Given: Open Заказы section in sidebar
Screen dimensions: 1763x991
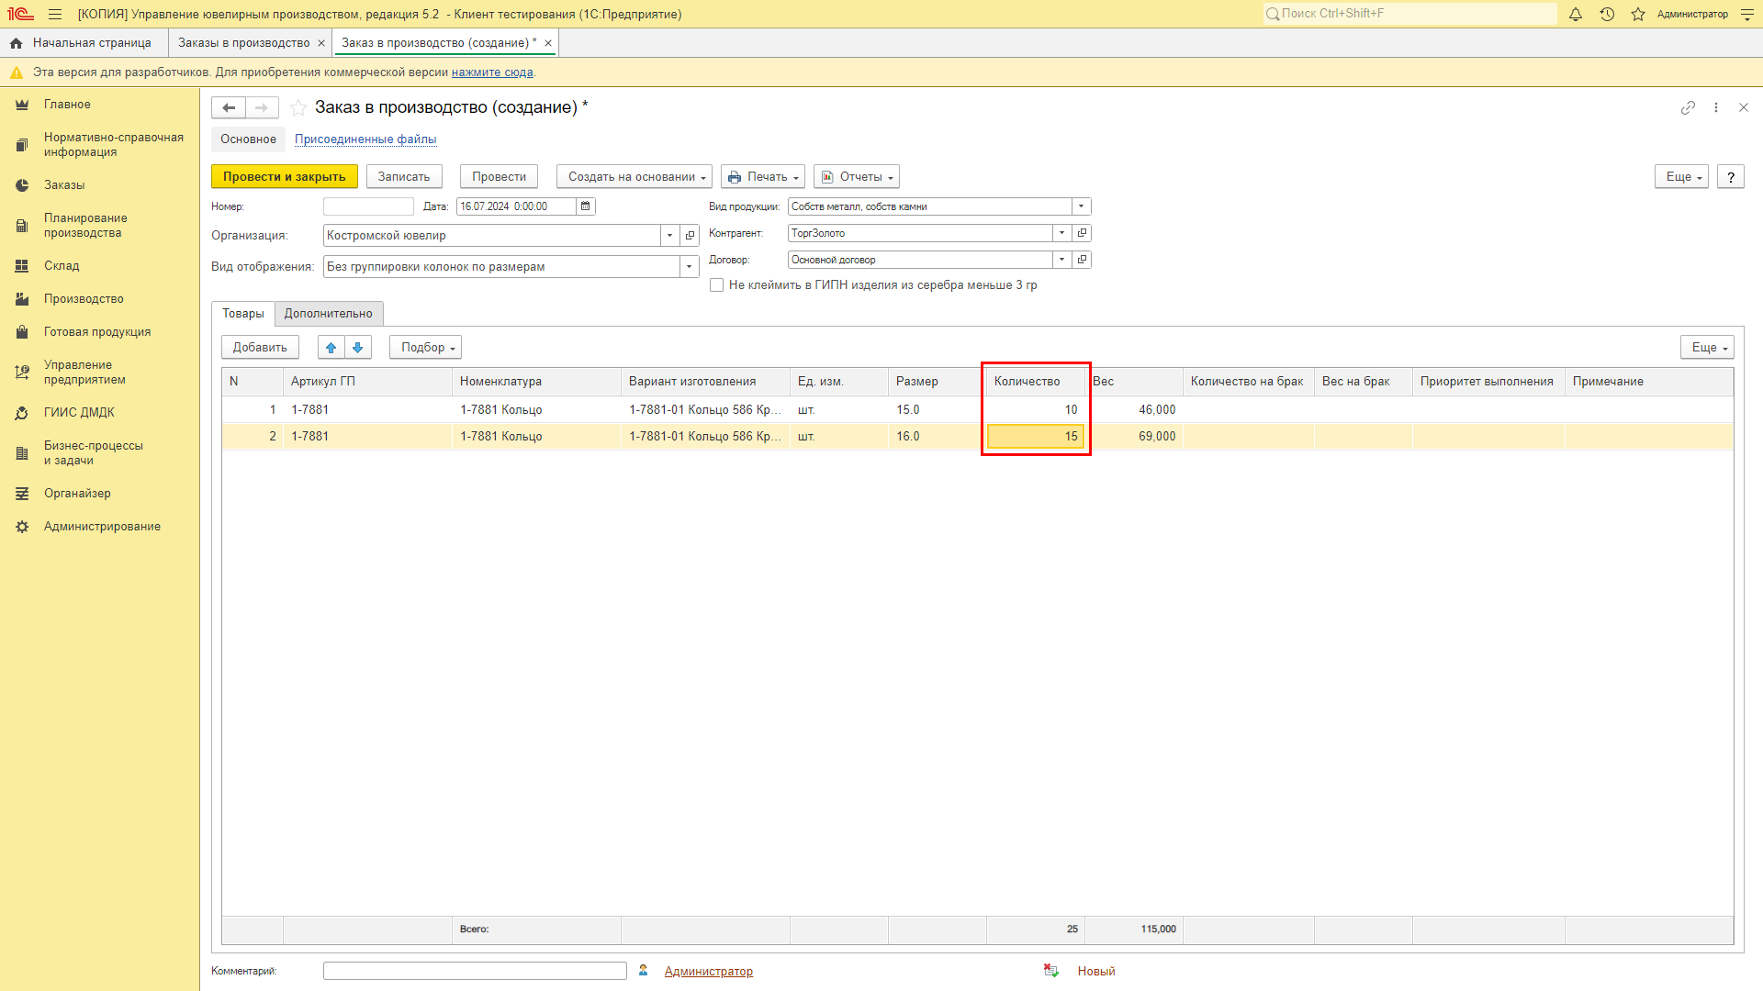Looking at the screenshot, I should tap(64, 185).
